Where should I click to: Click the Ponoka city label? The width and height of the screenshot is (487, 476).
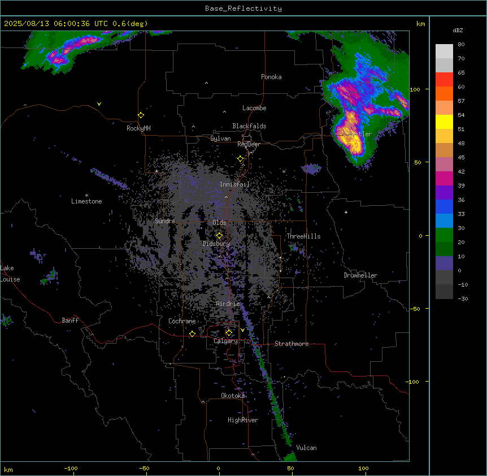[x=271, y=77]
